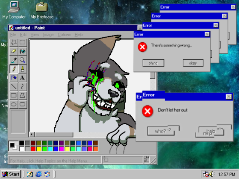
Task: Click the 'Don't let her out' message text
Action: tap(172, 110)
